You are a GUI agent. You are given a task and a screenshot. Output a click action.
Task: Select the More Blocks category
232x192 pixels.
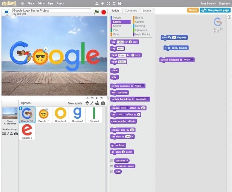[142, 34]
